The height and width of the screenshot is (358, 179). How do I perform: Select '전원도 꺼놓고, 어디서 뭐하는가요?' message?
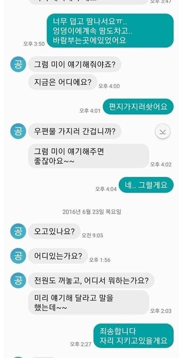pyautogui.click(x=91, y=280)
